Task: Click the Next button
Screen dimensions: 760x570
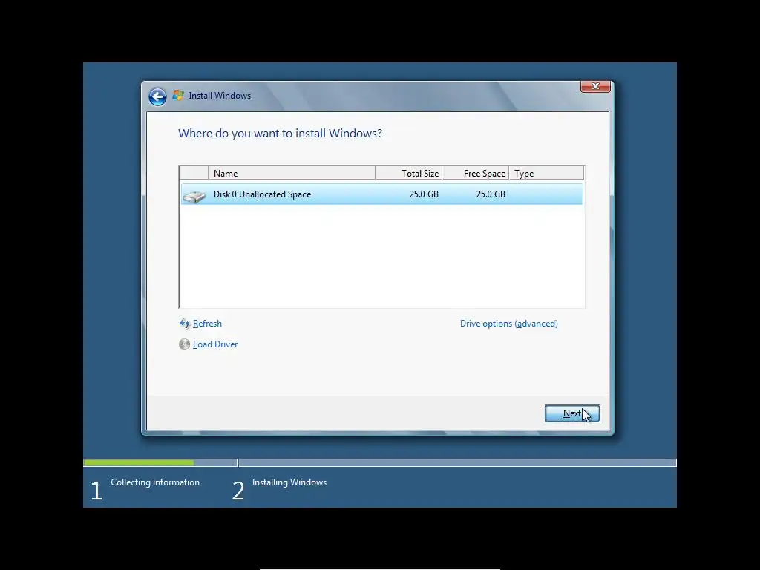Action: point(572,413)
